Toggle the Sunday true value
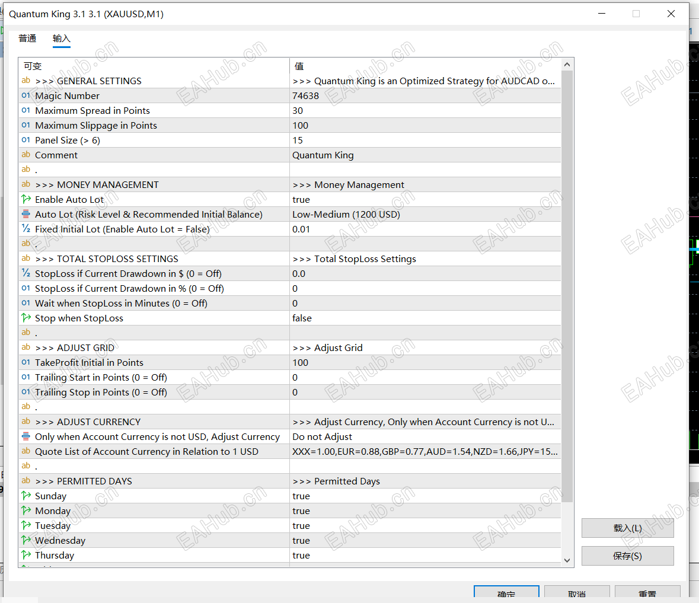Image resolution: width=699 pixels, height=603 pixels. pyautogui.click(x=425, y=496)
